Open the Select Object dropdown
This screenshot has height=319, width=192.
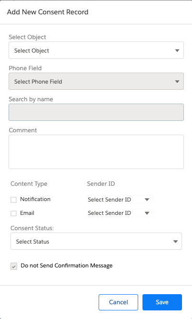(x=96, y=50)
